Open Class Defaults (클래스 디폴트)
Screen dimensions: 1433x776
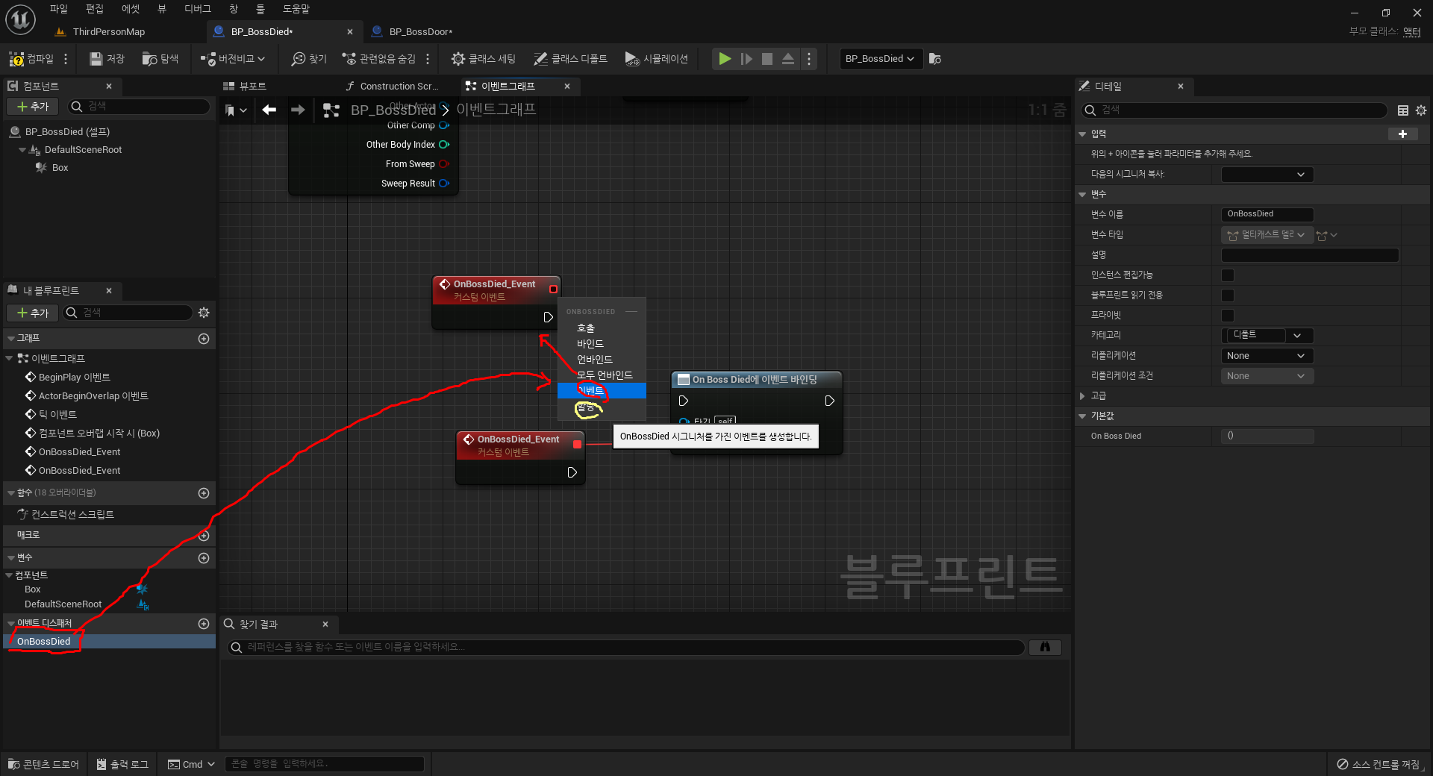tap(570, 59)
